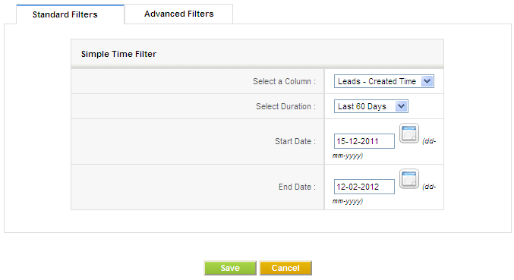Click the orange Cancel button

tap(285, 268)
